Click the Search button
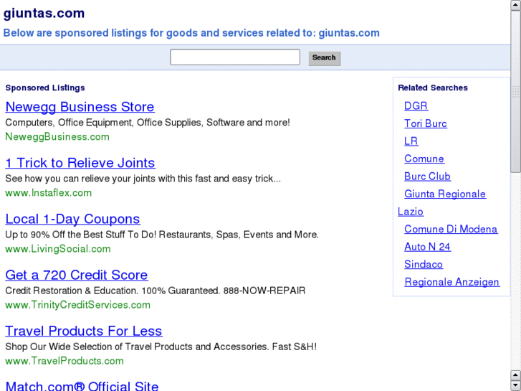 coord(325,58)
